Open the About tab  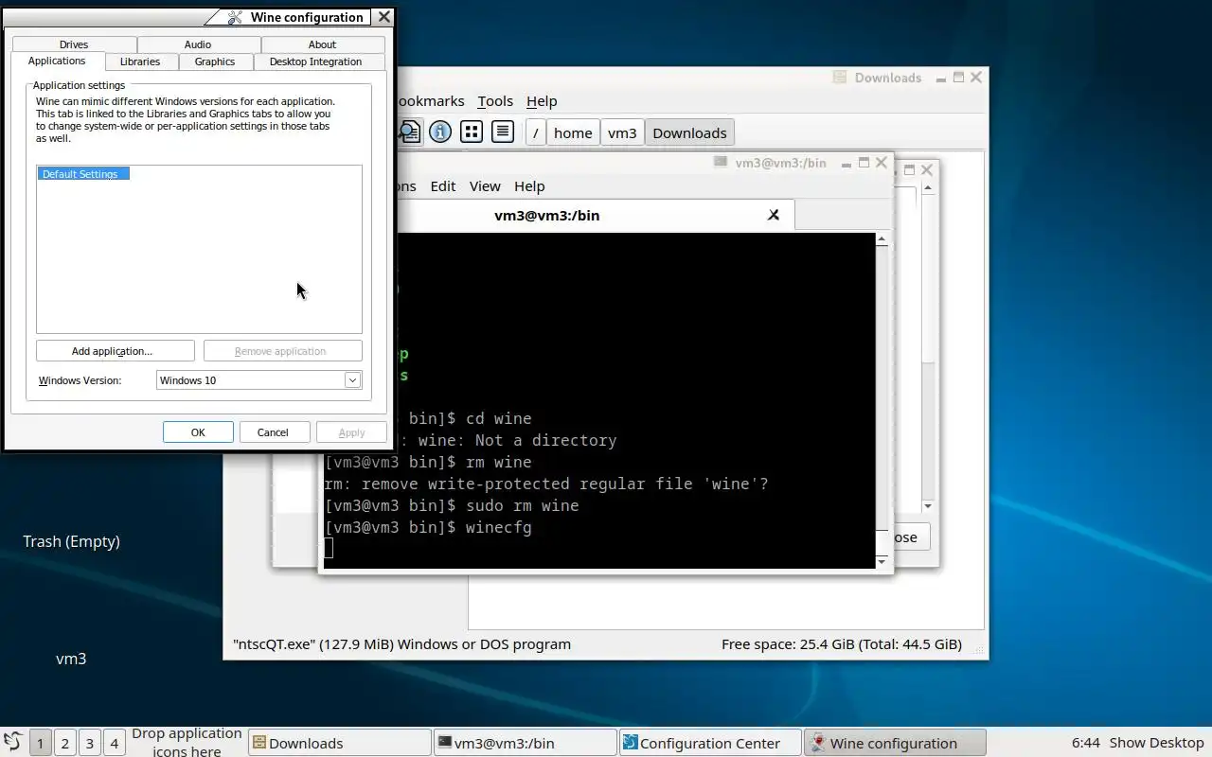322,44
